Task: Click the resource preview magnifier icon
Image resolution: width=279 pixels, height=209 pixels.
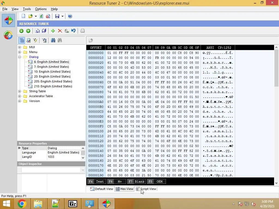Action: tap(28, 40)
